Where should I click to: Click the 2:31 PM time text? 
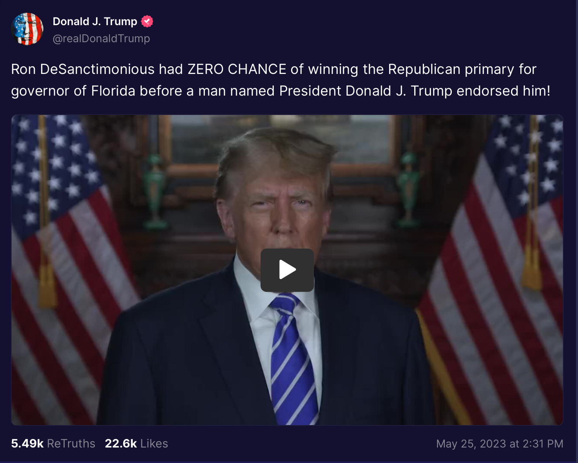point(543,444)
